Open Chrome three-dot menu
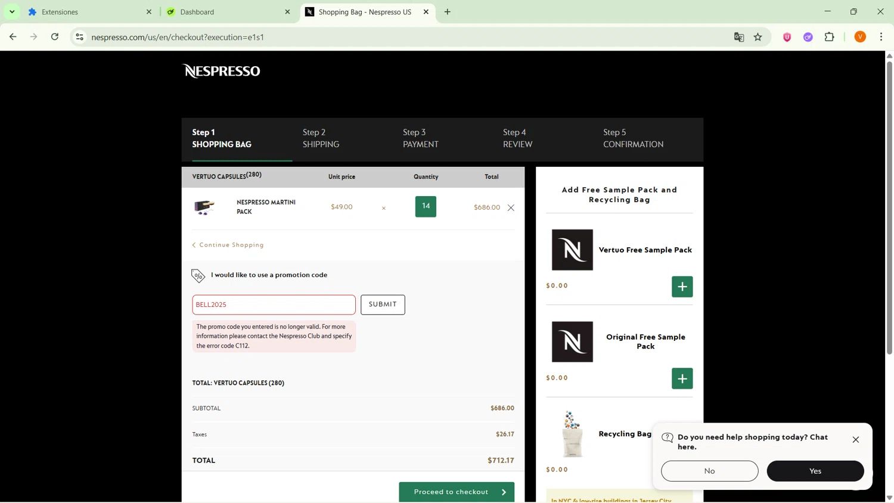Viewport: 894px width, 503px height. tap(881, 37)
